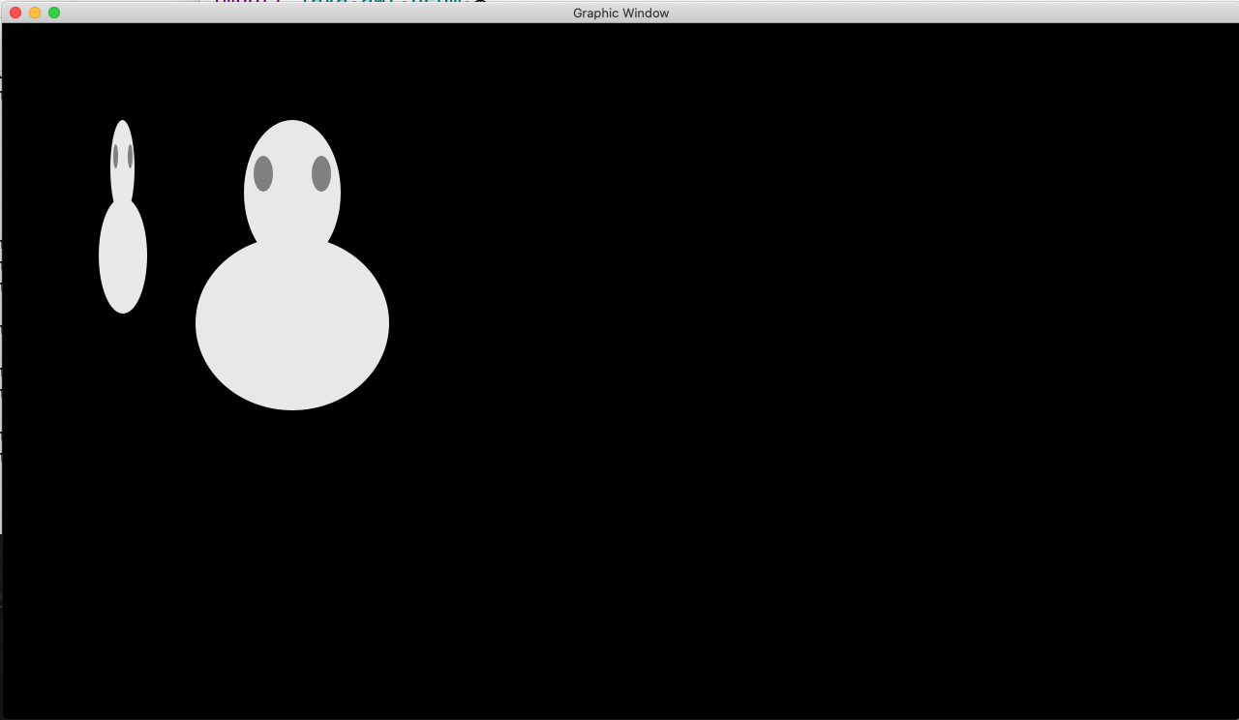Zoom the Graphic Window with the green button
This screenshot has height=720, width=1239.
54,13
